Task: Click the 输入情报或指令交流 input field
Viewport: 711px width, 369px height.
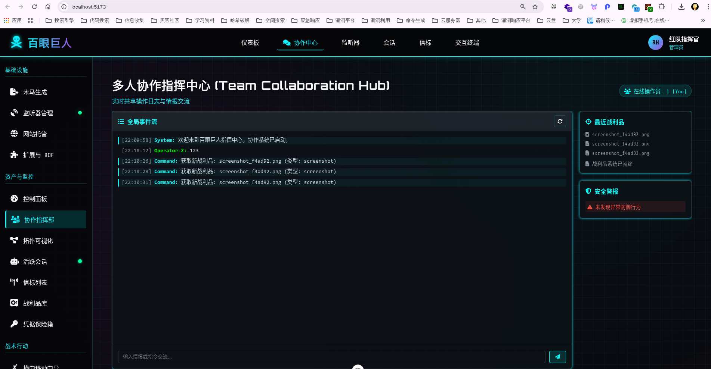Action: (331, 357)
